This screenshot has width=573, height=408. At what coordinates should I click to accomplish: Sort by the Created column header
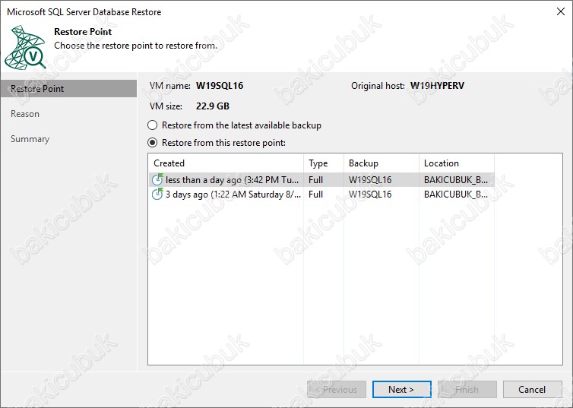226,163
